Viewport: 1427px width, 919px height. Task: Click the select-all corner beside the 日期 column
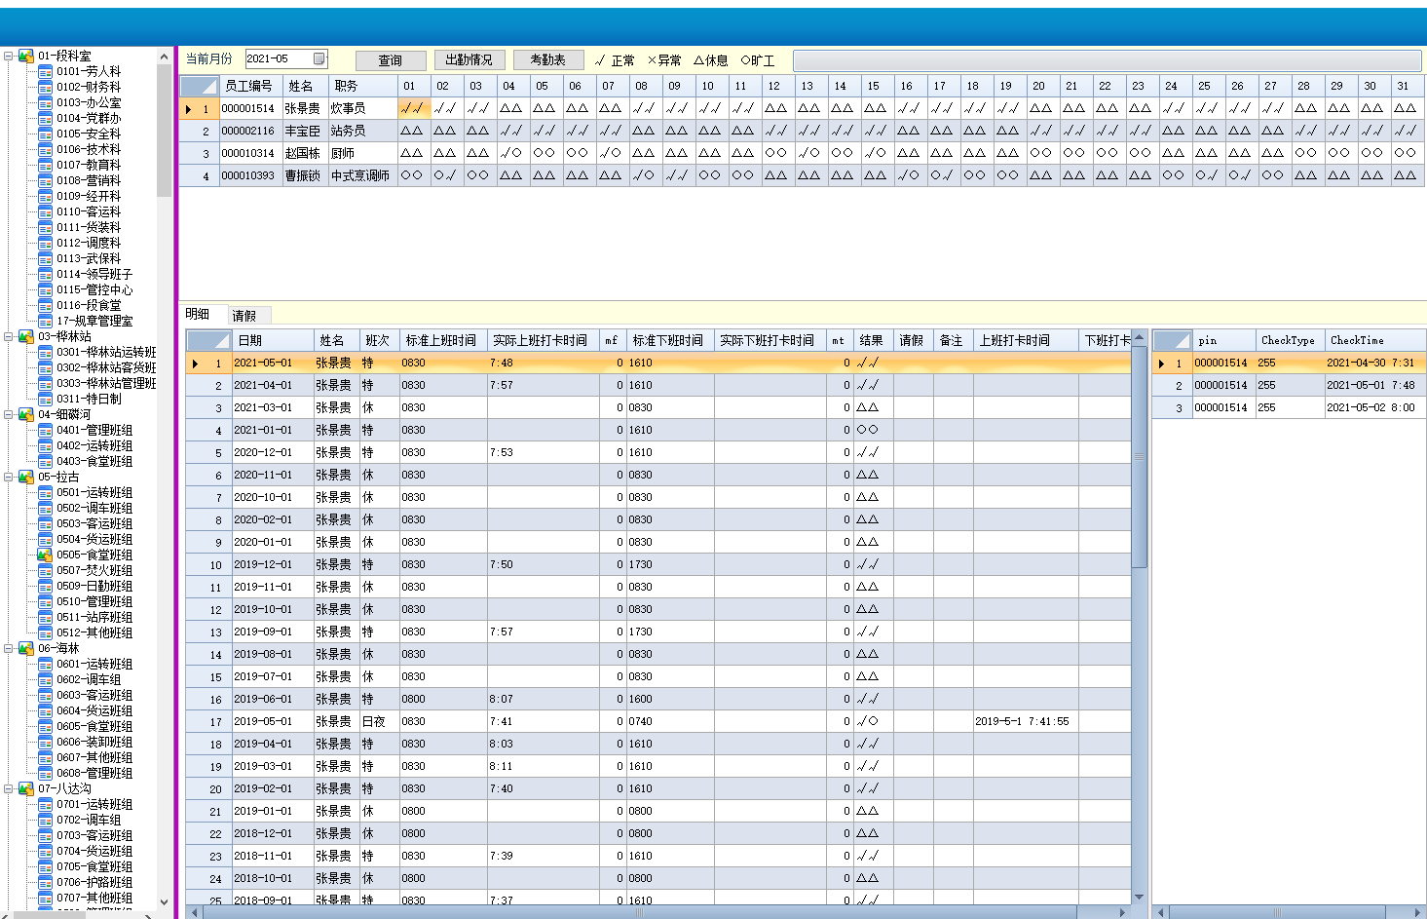click(x=207, y=340)
